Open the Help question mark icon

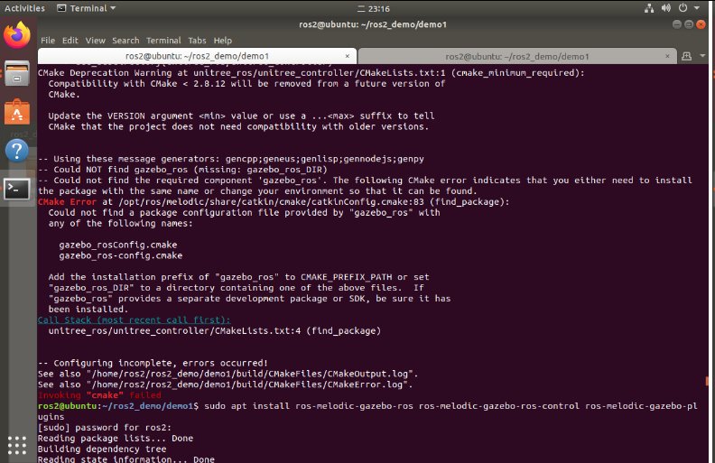tap(16, 150)
